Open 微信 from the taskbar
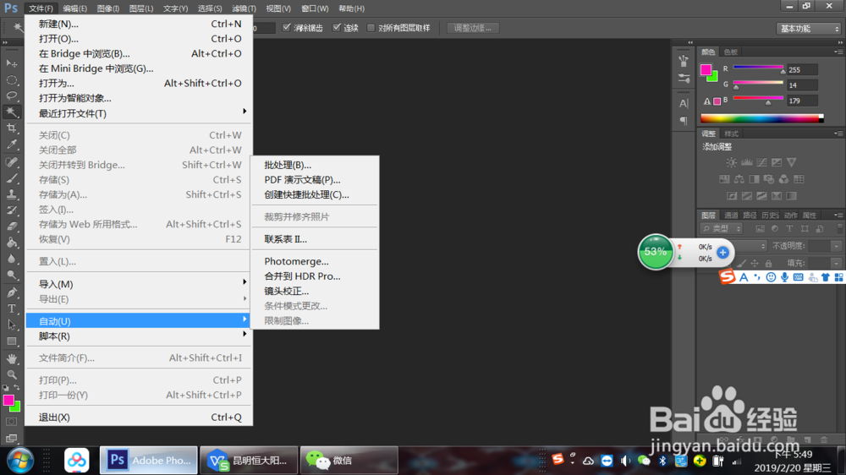 [349, 461]
